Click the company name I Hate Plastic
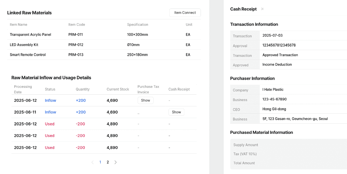The height and width of the screenshot is (174, 347). point(273,89)
